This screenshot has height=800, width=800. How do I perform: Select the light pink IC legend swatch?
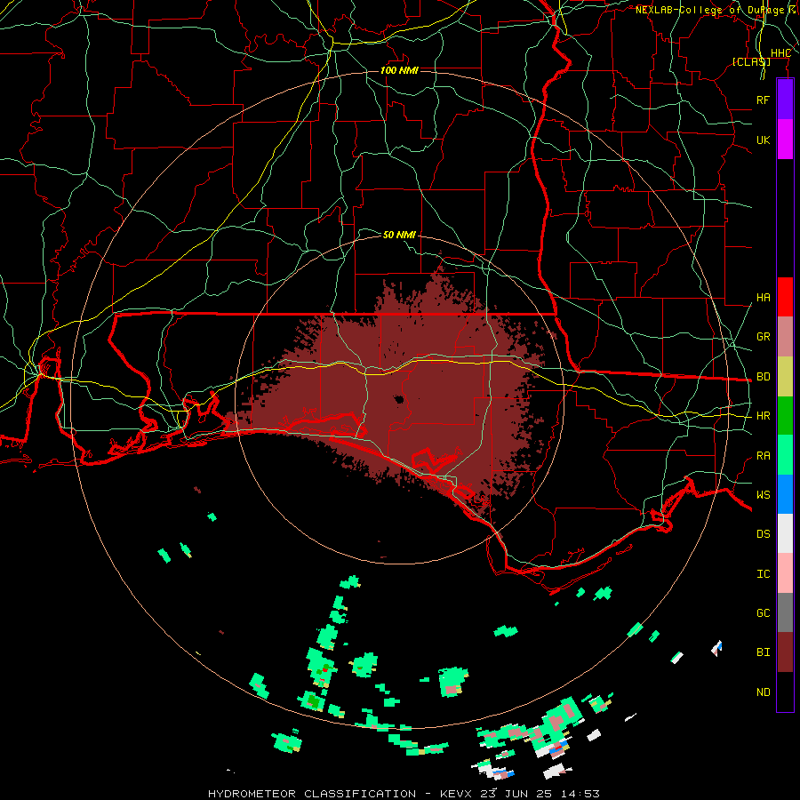(x=785, y=573)
